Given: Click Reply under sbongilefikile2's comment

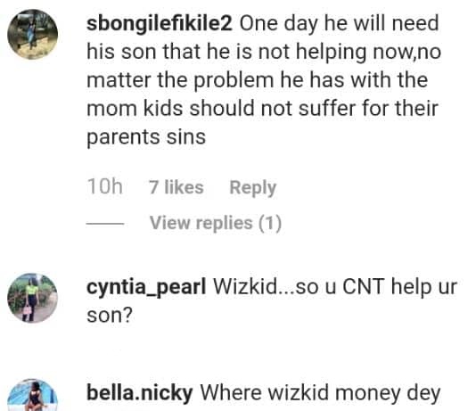Looking at the screenshot, I should [253, 187].
